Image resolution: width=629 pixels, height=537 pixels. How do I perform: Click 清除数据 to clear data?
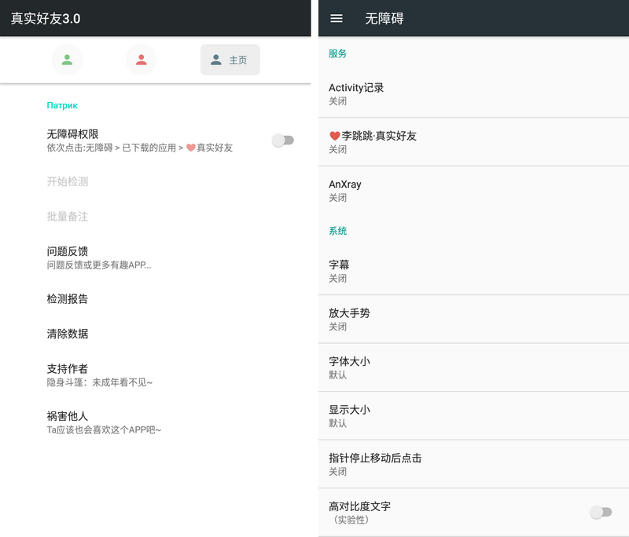tap(65, 334)
